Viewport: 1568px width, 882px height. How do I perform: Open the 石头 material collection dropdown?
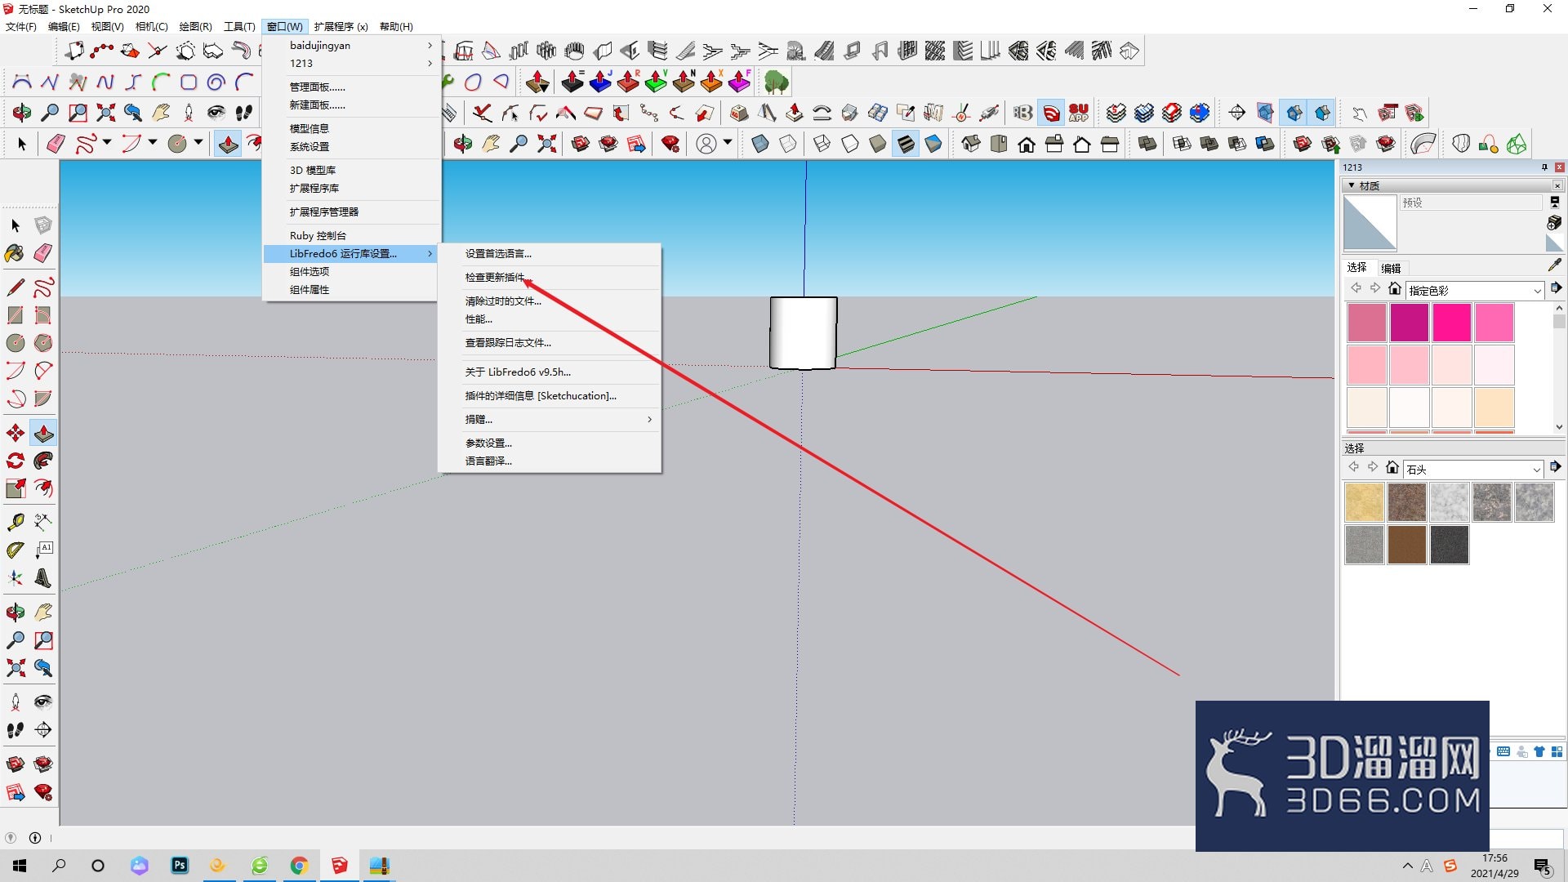tap(1535, 470)
